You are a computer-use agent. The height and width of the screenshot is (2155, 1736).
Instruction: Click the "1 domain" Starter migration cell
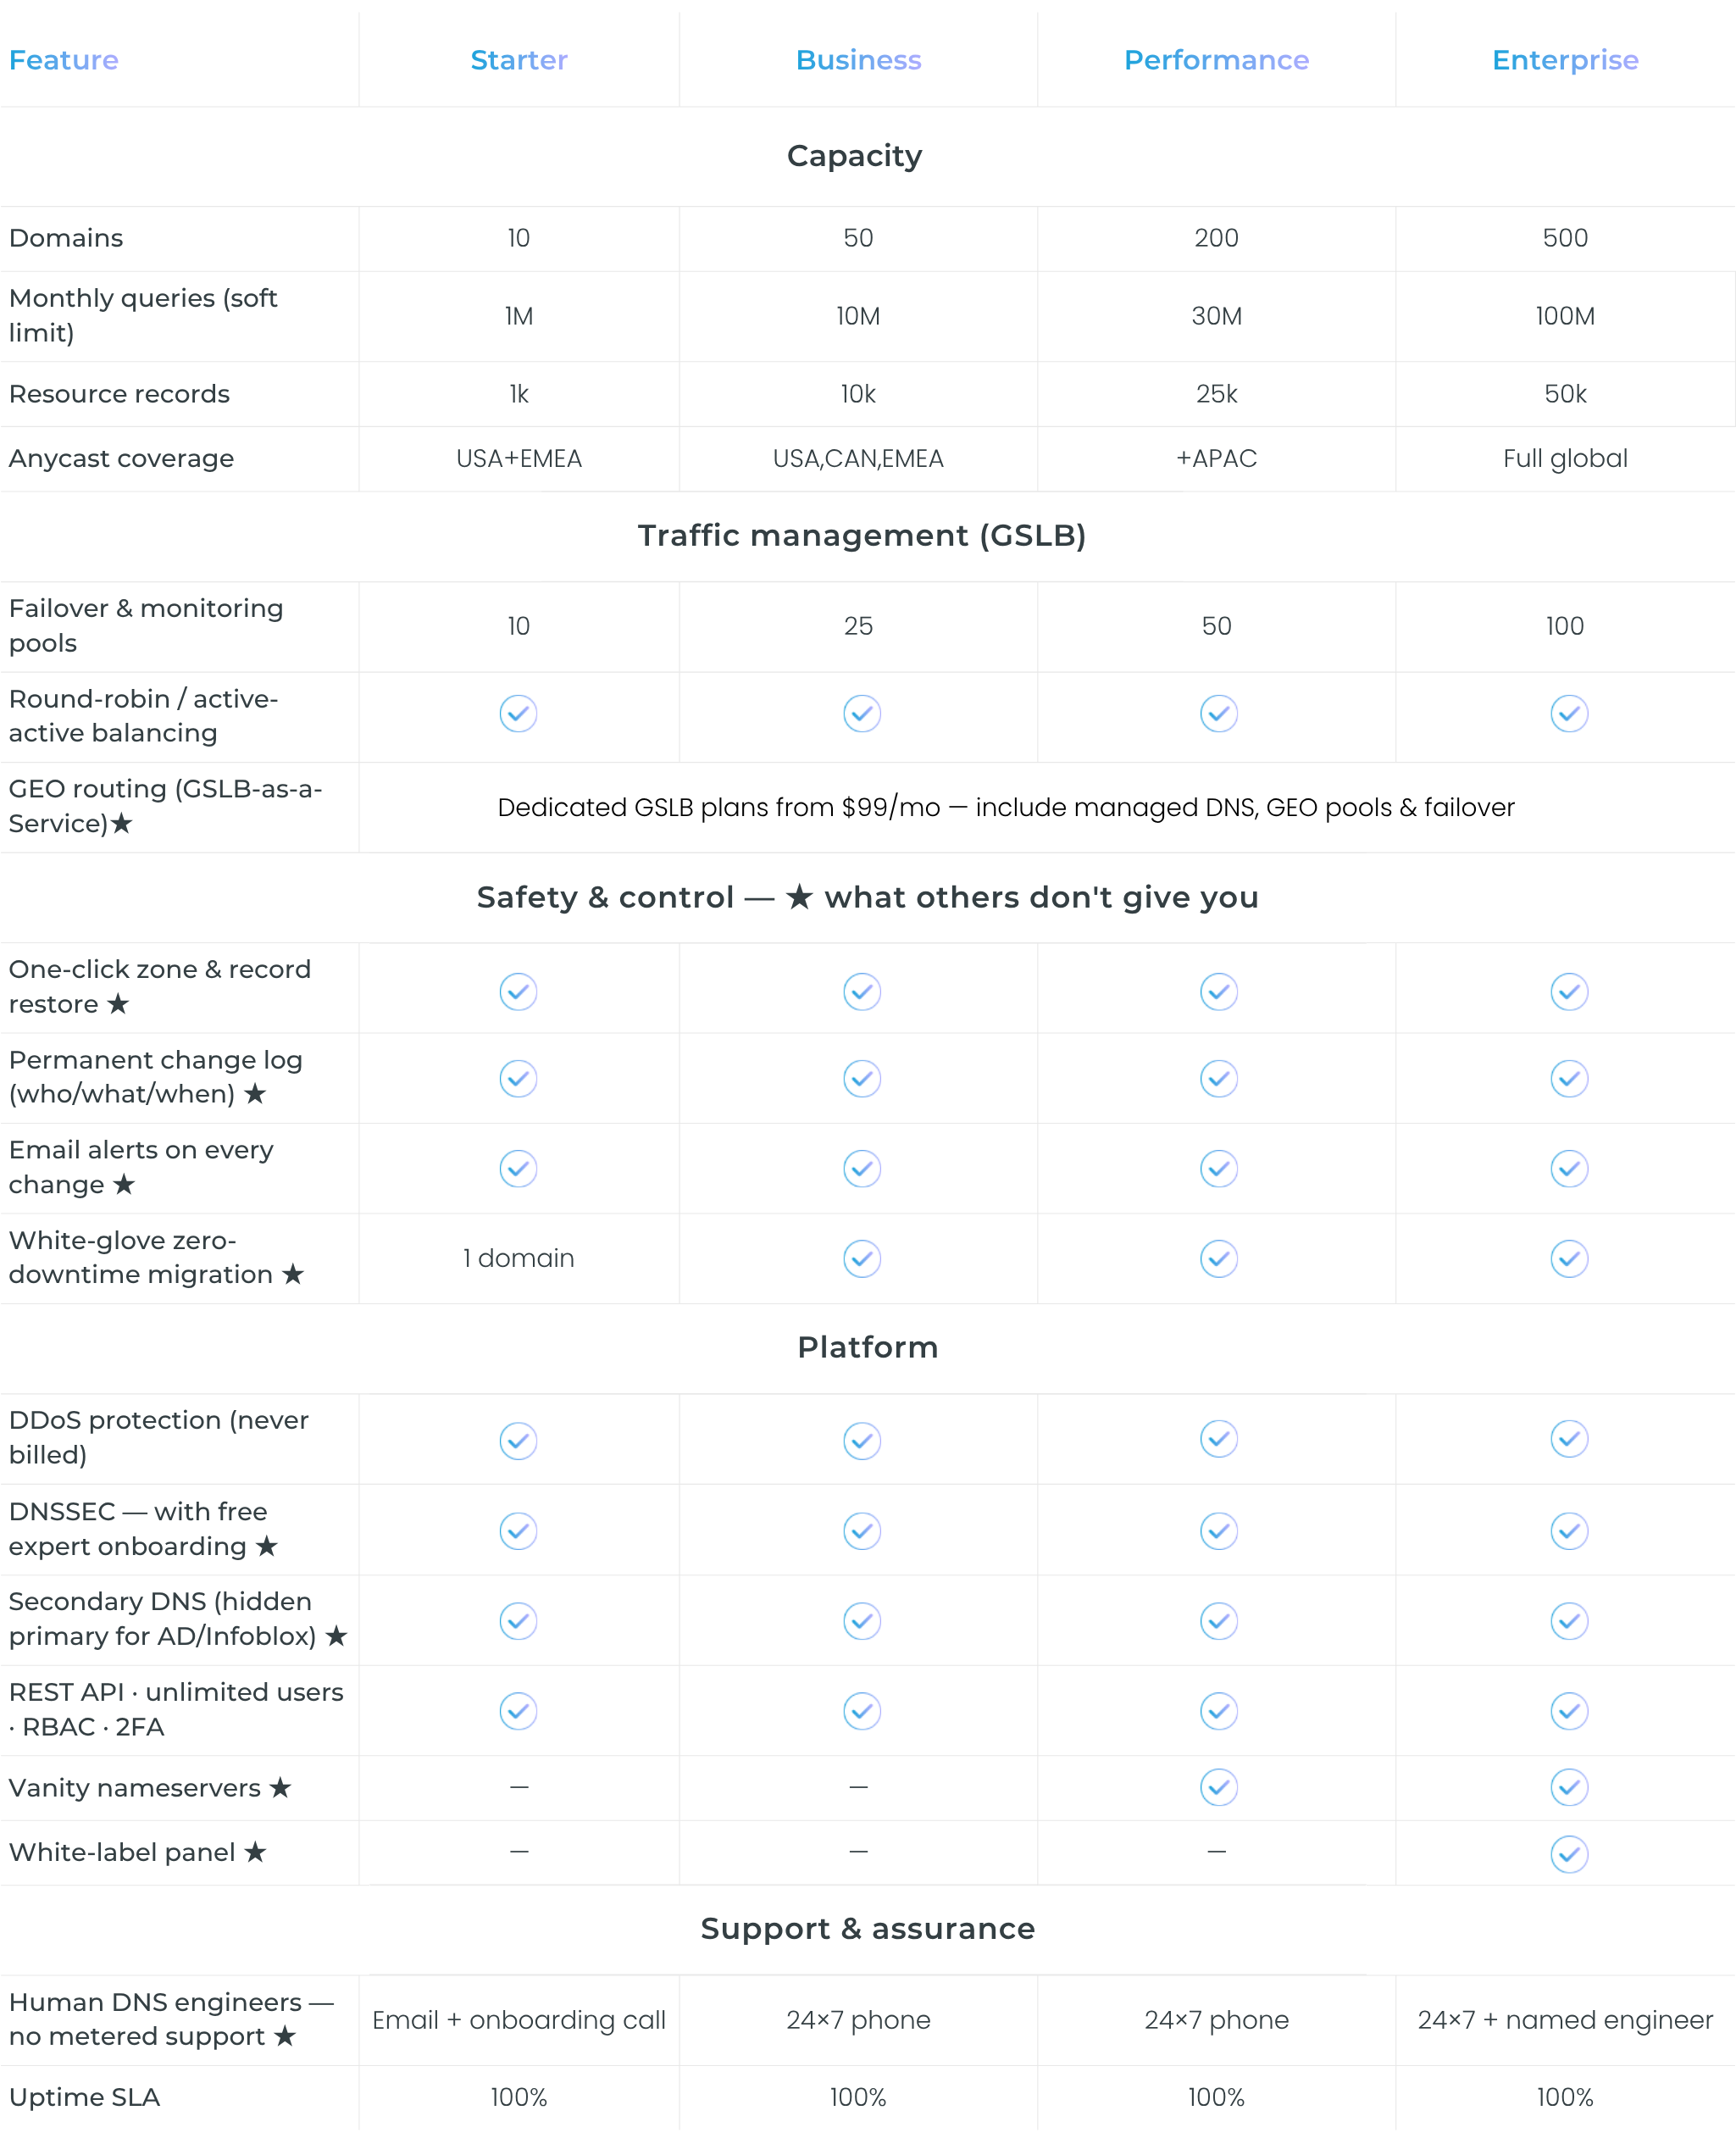(518, 1258)
